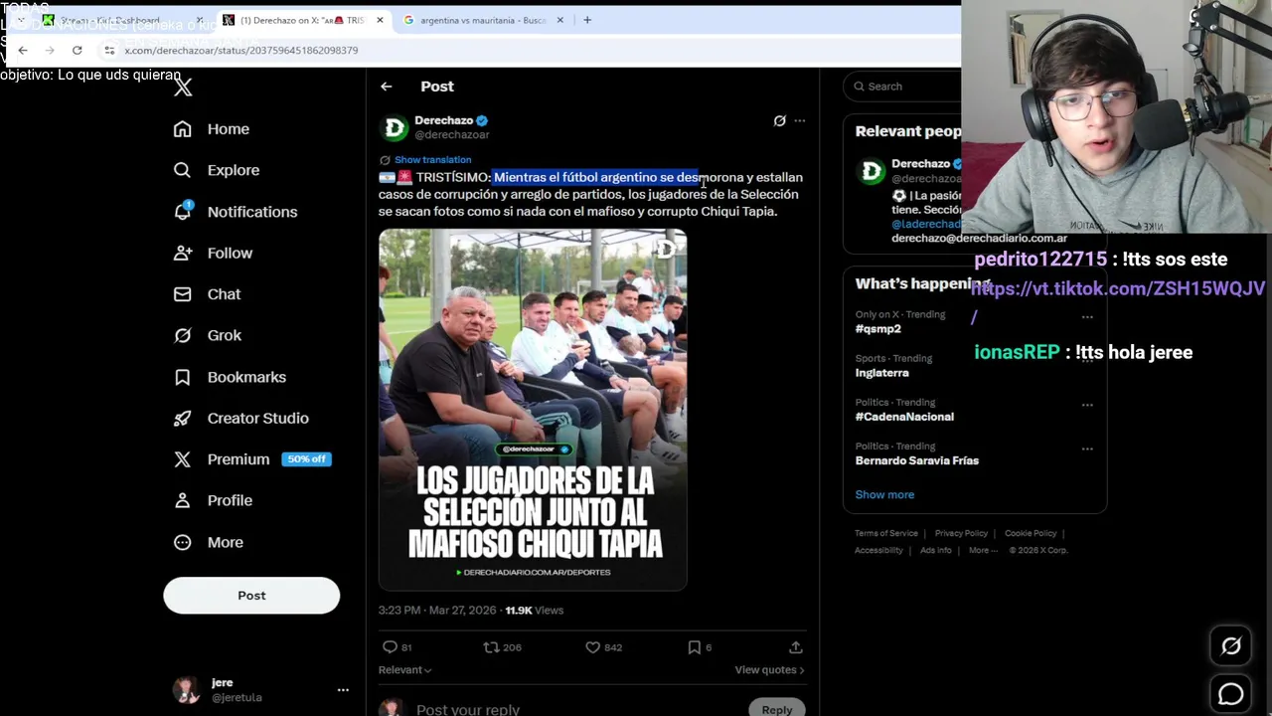1272x716 pixels.
Task: Expand the Relevant replies sort dropdown
Action: 404,670
